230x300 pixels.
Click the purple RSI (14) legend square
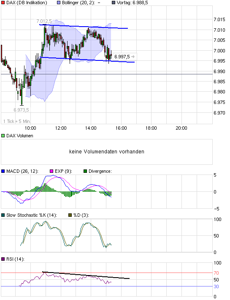coord(3,259)
